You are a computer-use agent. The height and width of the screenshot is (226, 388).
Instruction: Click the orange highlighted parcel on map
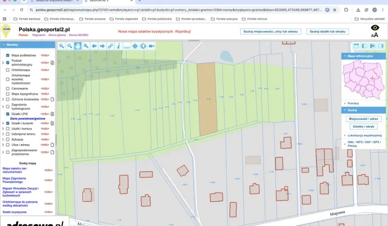click(207, 99)
